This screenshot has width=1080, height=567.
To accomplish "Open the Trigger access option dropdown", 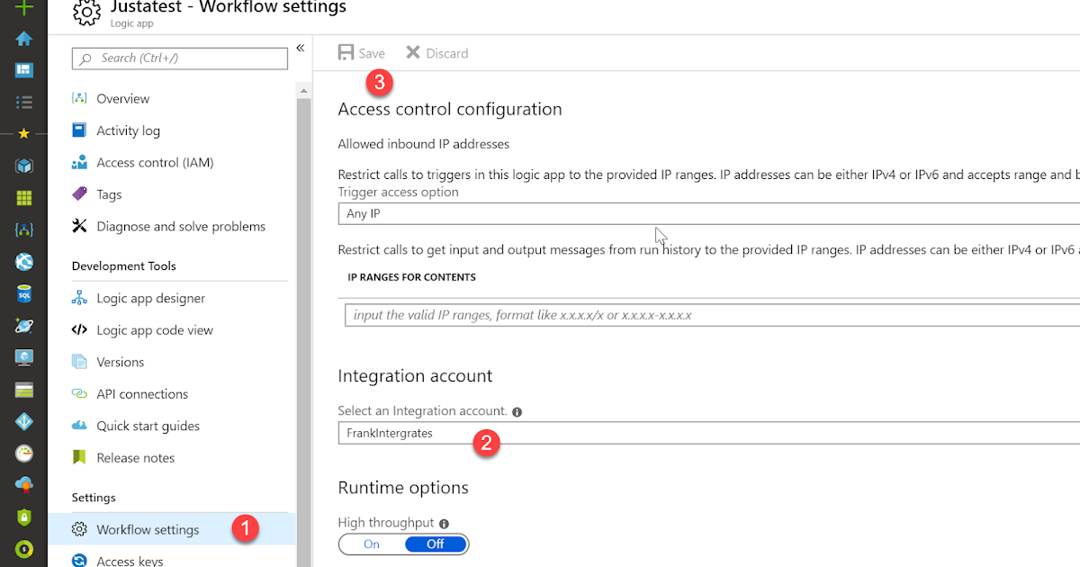I will coord(630,213).
